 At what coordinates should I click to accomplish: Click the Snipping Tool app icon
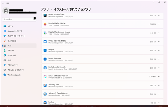pos(45,85)
